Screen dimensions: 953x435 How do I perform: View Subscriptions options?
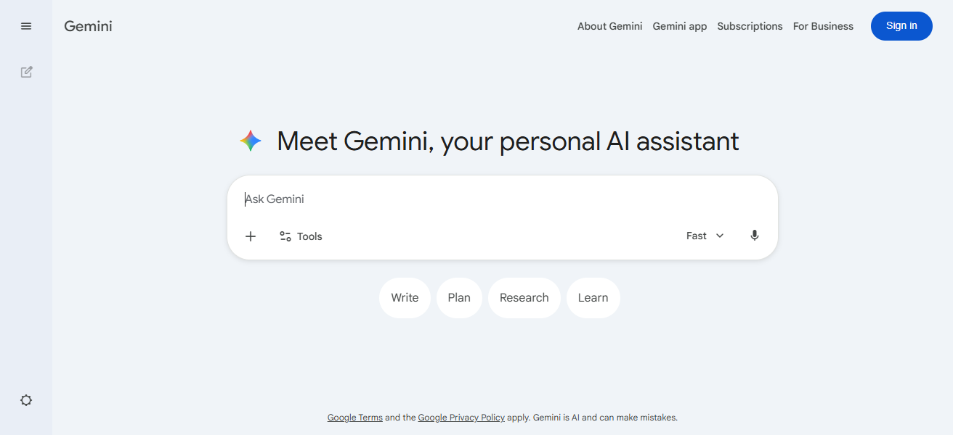pos(750,26)
